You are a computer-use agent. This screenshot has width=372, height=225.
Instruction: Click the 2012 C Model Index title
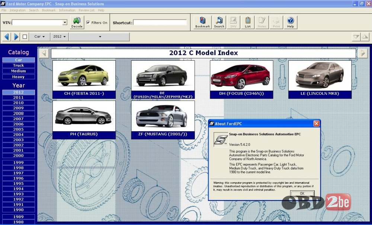click(203, 53)
